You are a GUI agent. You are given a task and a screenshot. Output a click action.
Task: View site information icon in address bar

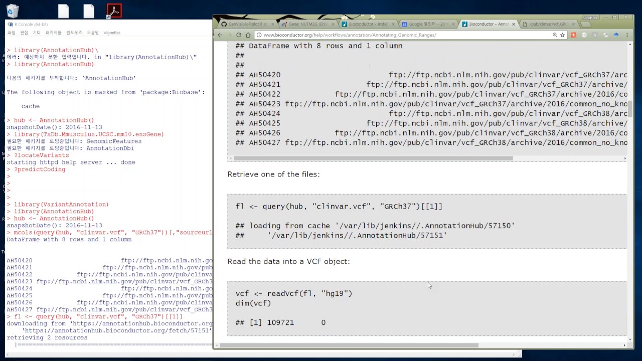tap(259, 35)
